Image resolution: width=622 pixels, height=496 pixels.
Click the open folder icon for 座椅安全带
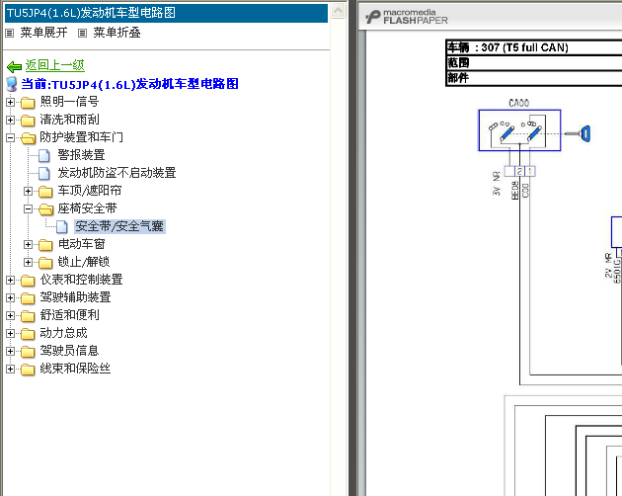tap(46, 208)
